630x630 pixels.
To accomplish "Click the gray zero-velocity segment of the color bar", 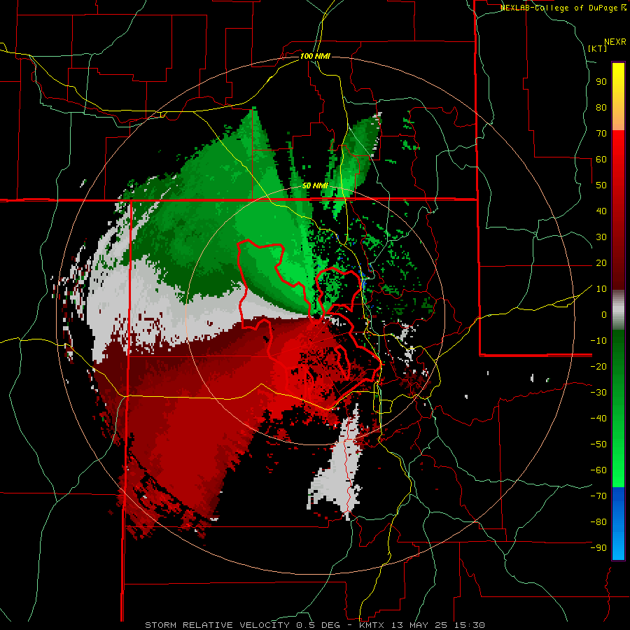I will point(618,310).
